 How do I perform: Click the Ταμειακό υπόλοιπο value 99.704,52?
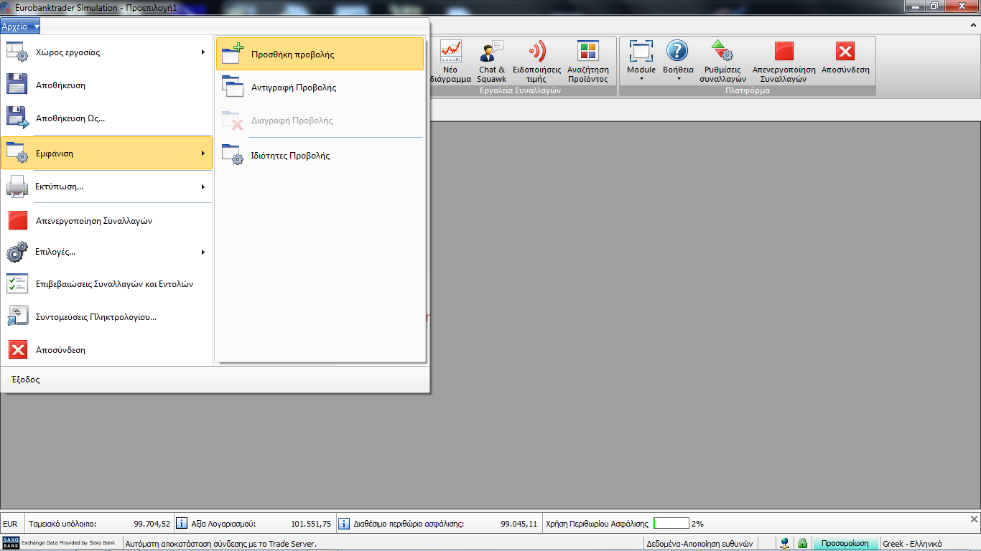[x=152, y=524]
